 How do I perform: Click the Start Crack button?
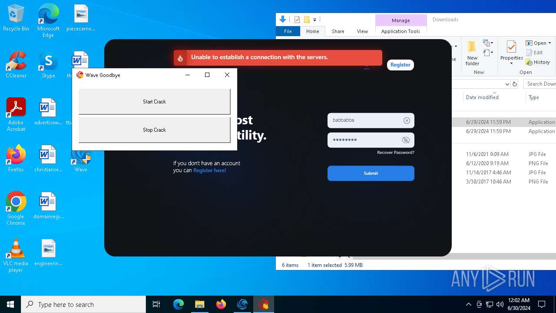coord(154,102)
